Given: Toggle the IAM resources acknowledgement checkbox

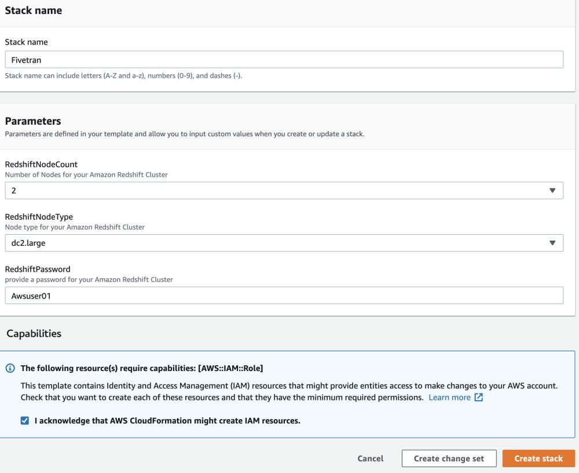Looking at the screenshot, I should click(x=25, y=420).
